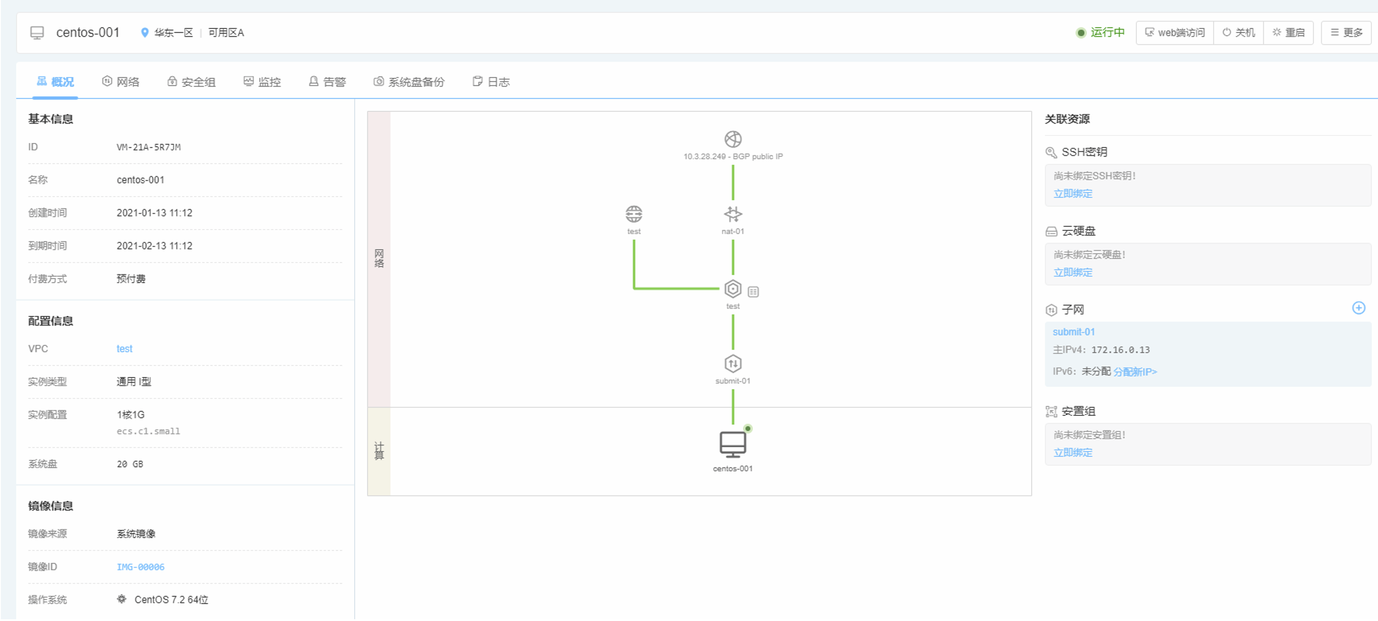Screen dimensions: 1378x621
Task: Add a subnet with the plus icon
Action: 1358,308
